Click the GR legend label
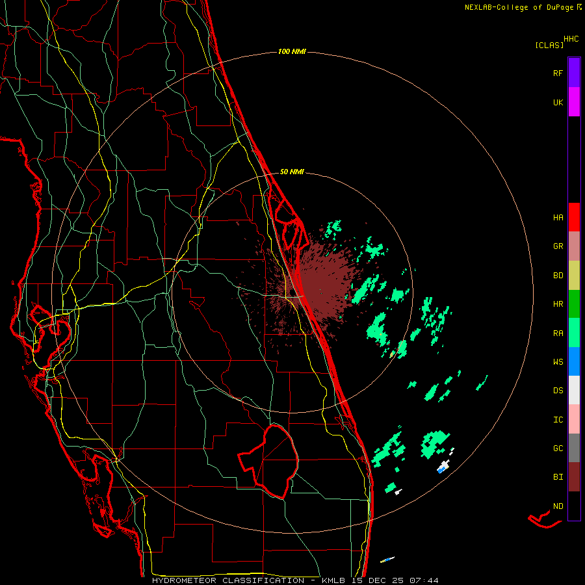585x585 pixels. pos(558,246)
